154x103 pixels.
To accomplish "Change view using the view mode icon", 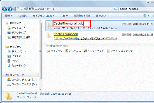I will [x=144, y=16].
